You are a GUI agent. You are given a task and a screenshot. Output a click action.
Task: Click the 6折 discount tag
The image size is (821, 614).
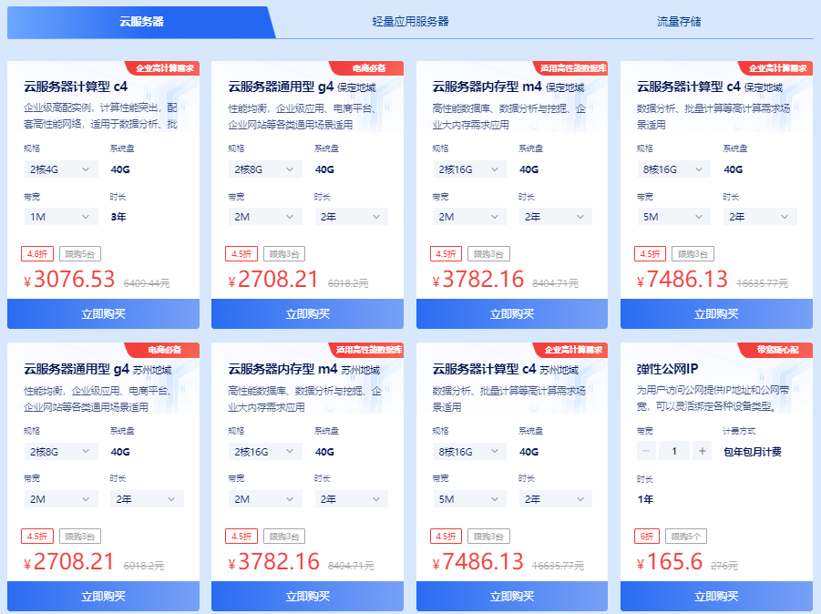(x=647, y=537)
